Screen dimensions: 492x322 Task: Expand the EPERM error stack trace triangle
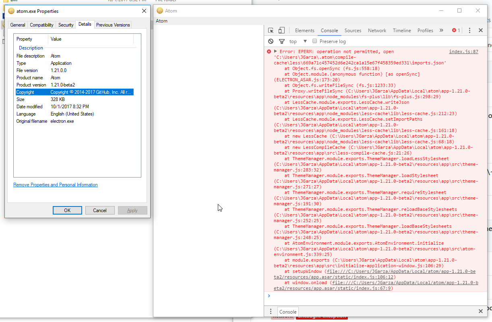tap(275, 52)
